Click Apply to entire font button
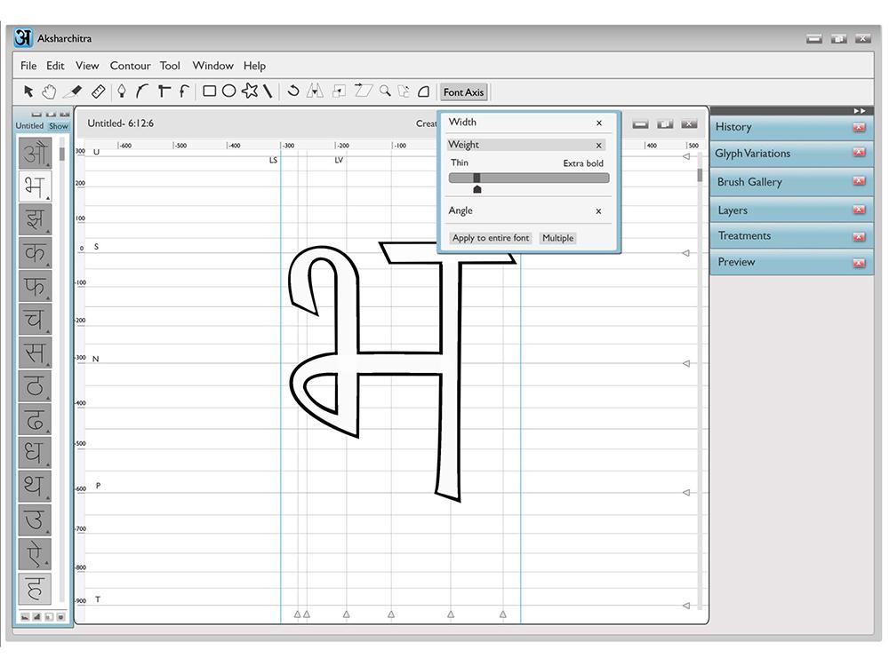Screen dimensions: 889x666 click(x=490, y=238)
